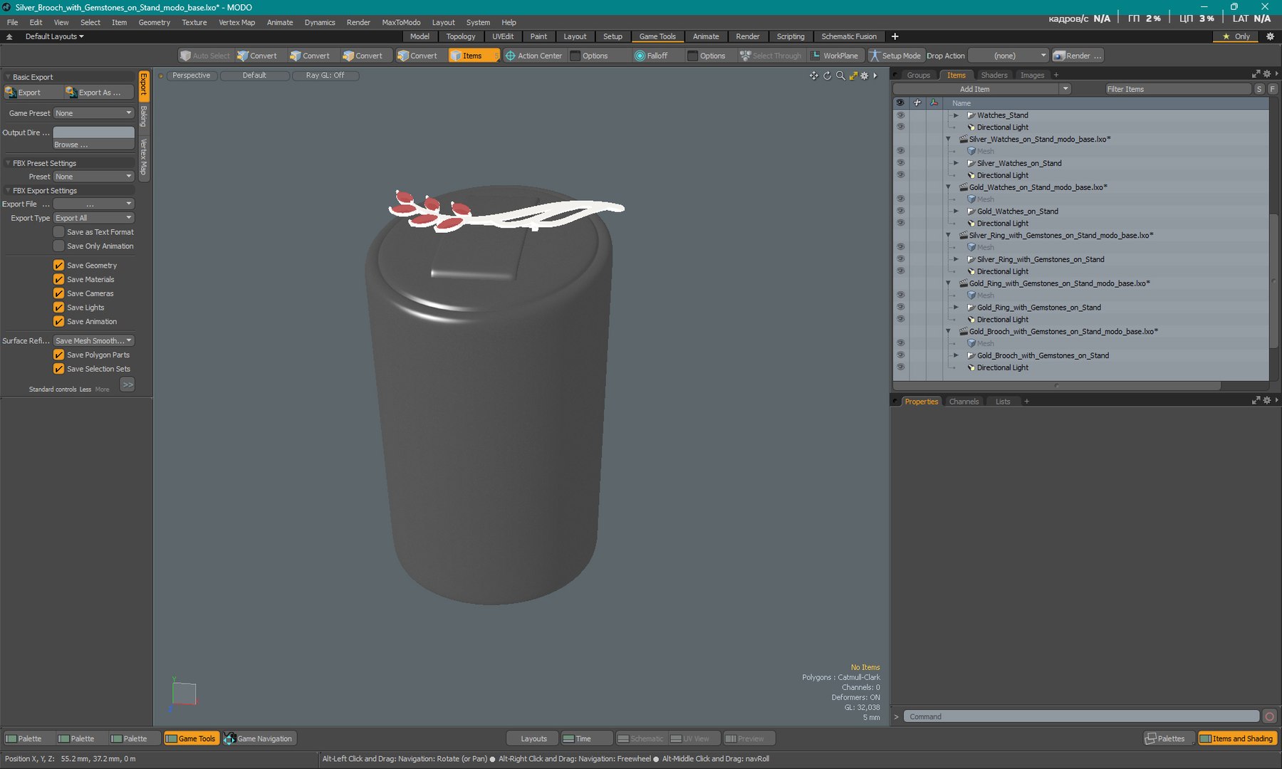1282x769 pixels.
Task: Expand the Gold_Watches_on_Stand tree item
Action: 956,211
